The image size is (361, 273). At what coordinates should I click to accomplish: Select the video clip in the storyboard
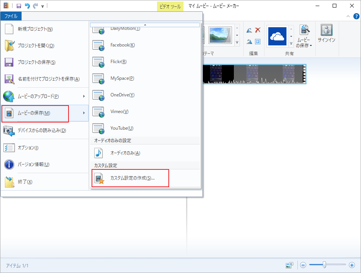[x=254, y=74]
